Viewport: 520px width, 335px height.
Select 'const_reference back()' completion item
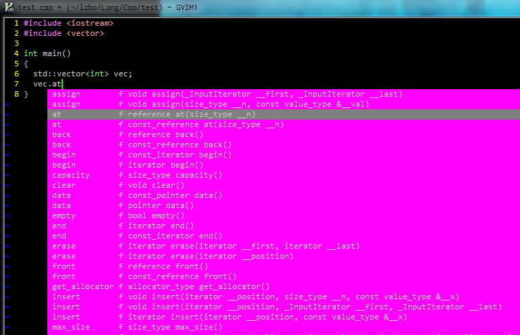point(284,145)
